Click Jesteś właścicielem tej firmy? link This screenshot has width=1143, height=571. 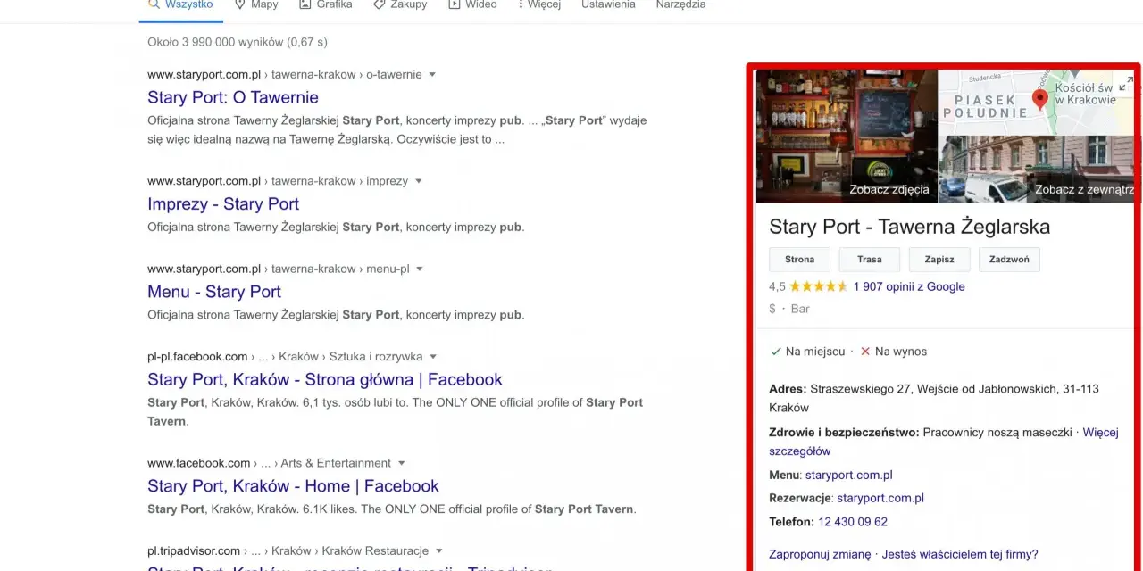coord(959,554)
